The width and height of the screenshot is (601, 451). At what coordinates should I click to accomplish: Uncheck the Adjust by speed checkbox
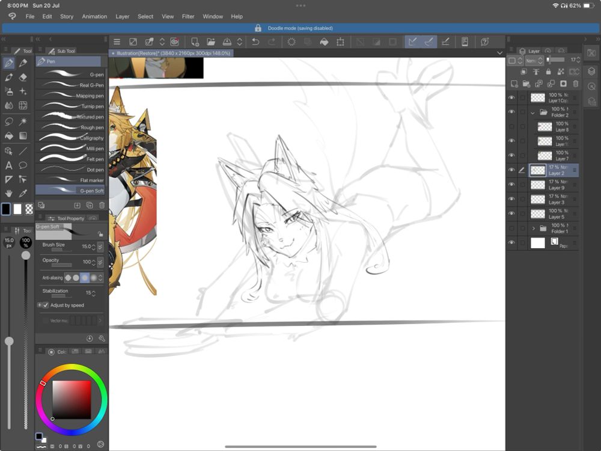click(46, 305)
